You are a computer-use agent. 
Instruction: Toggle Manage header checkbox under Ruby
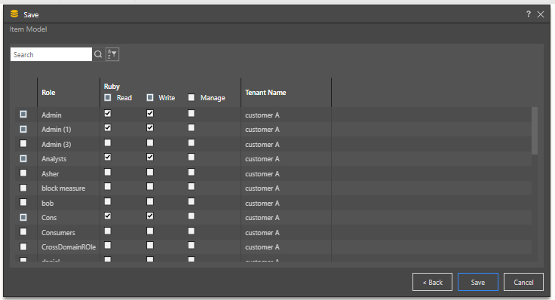[x=191, y=97]
